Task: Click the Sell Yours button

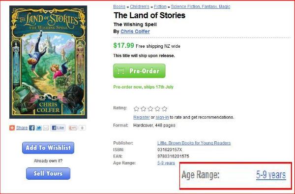Action: click(48, 173)
